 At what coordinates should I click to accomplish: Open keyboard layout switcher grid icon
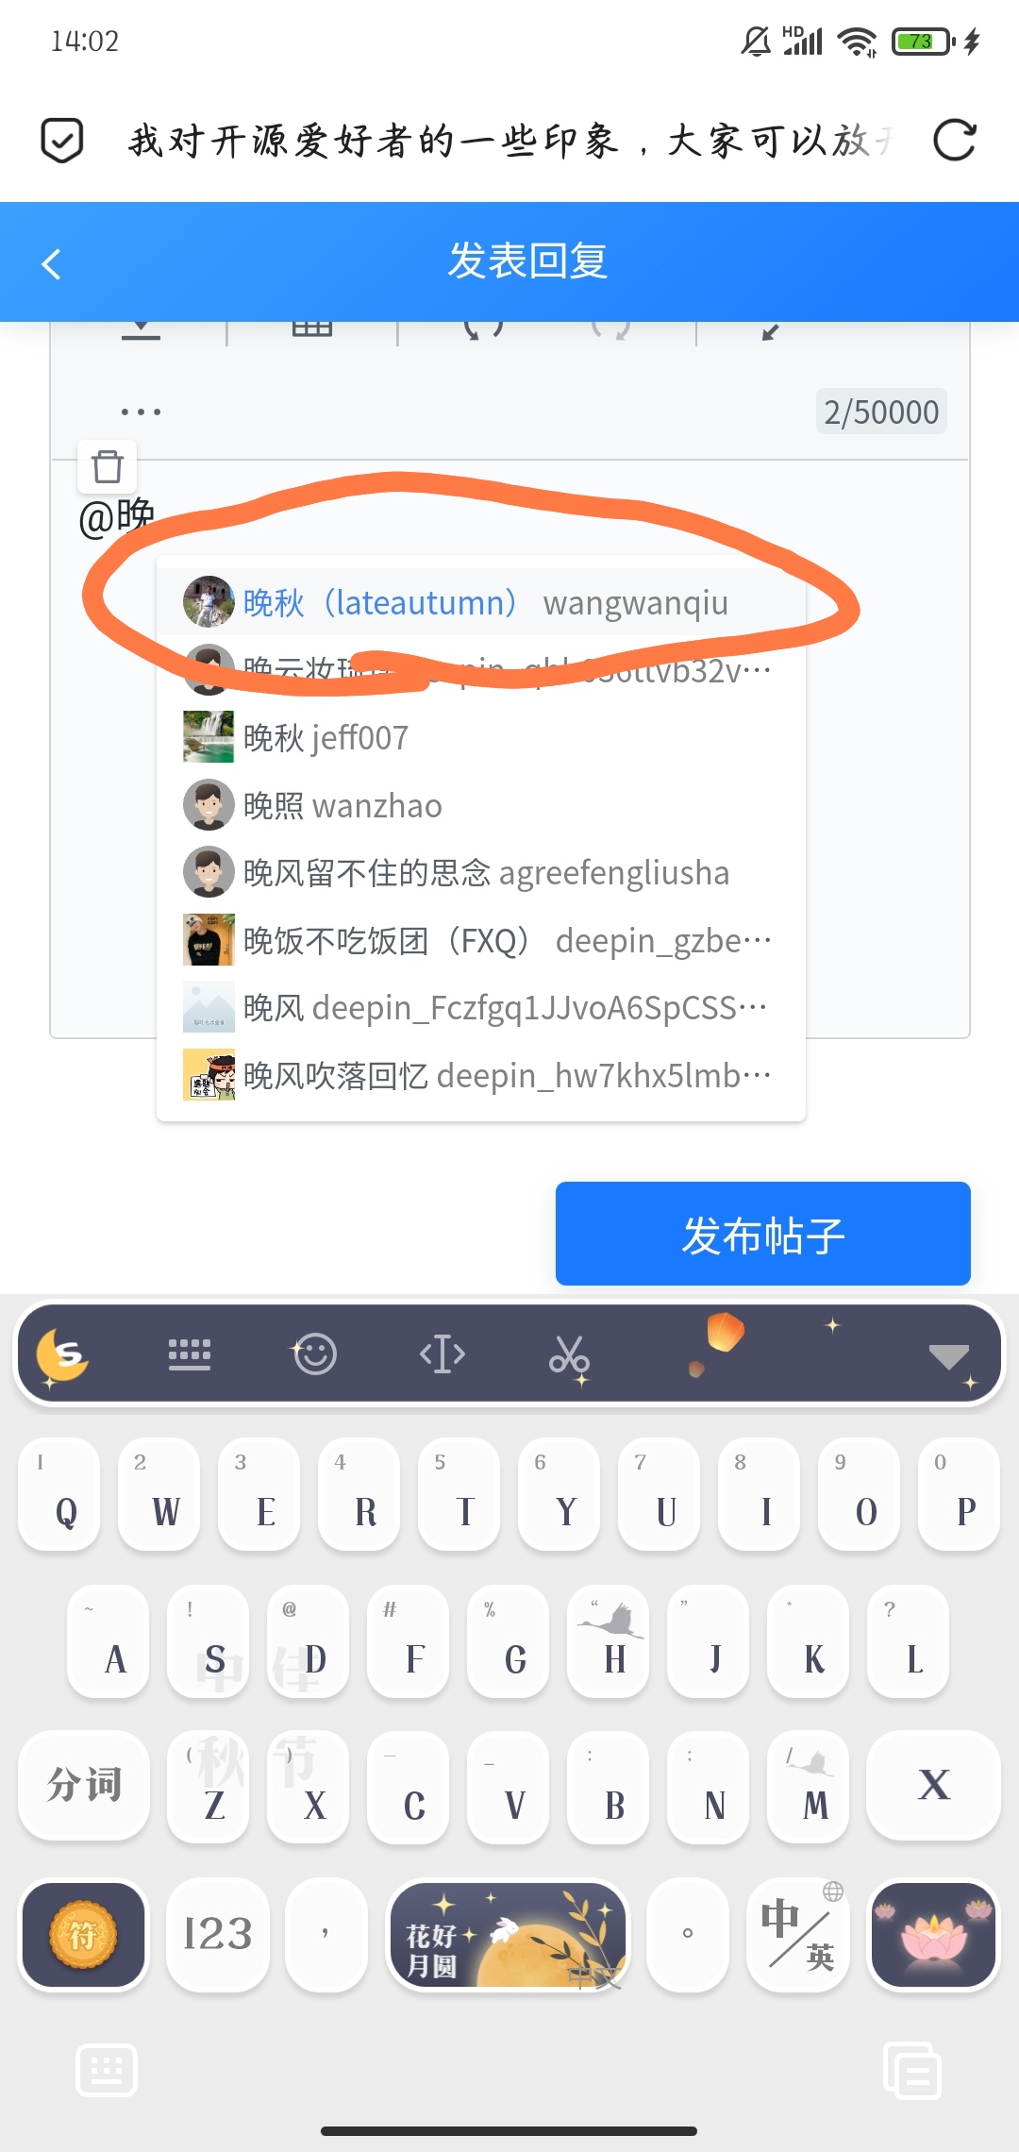tap(190, 1354)
